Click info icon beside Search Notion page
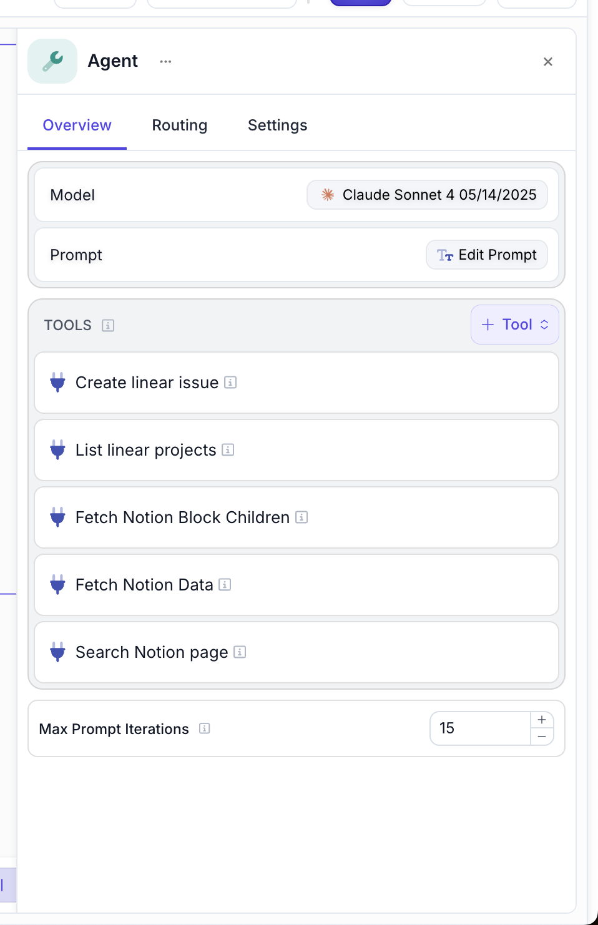This screenshot has width=598, height=925. (x=240, y=652)
